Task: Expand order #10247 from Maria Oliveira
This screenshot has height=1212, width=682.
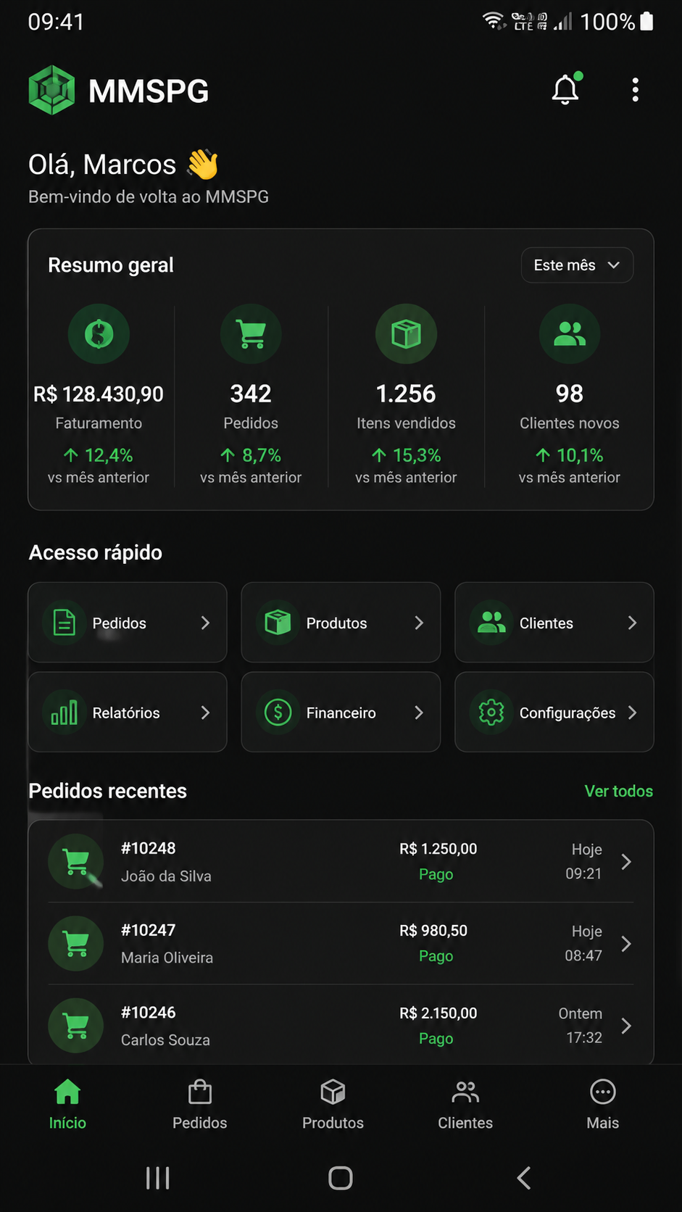Action: (x=341, y=943)
